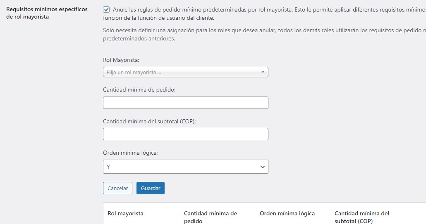Focus the Cantidad mínima de pedido input
Viewport: 426px width, 224px height.
tap(185, 103)
